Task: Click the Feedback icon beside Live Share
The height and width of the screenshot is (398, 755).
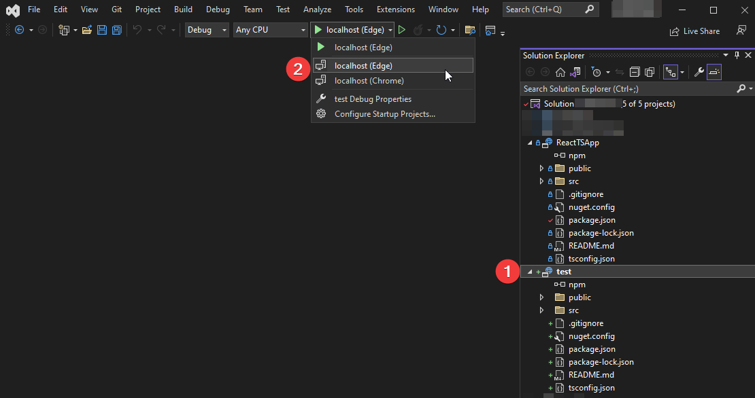Action: coord(741,31)
